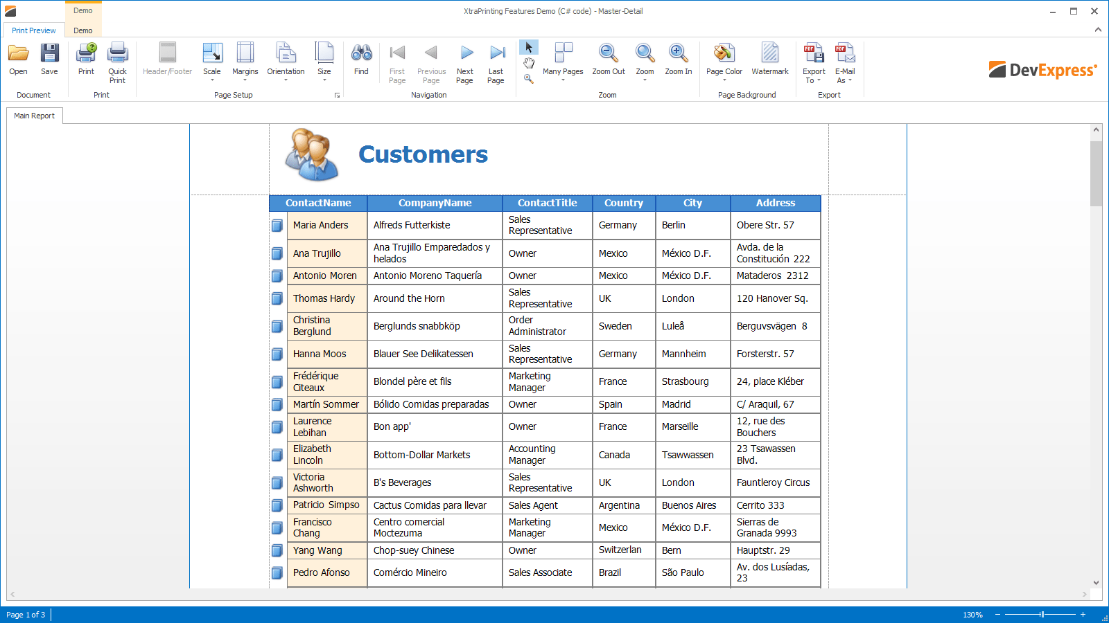Screen dimensions: 1109x623
Task: Run Quick Print
Action: click(x=117, y=63)
